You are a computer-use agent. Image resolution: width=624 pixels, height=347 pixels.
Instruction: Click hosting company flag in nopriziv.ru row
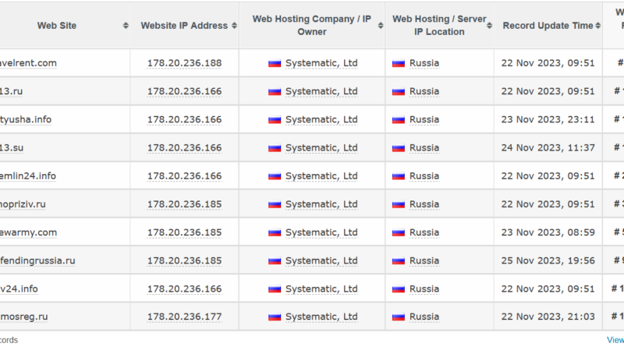click(x=275, y=204)
